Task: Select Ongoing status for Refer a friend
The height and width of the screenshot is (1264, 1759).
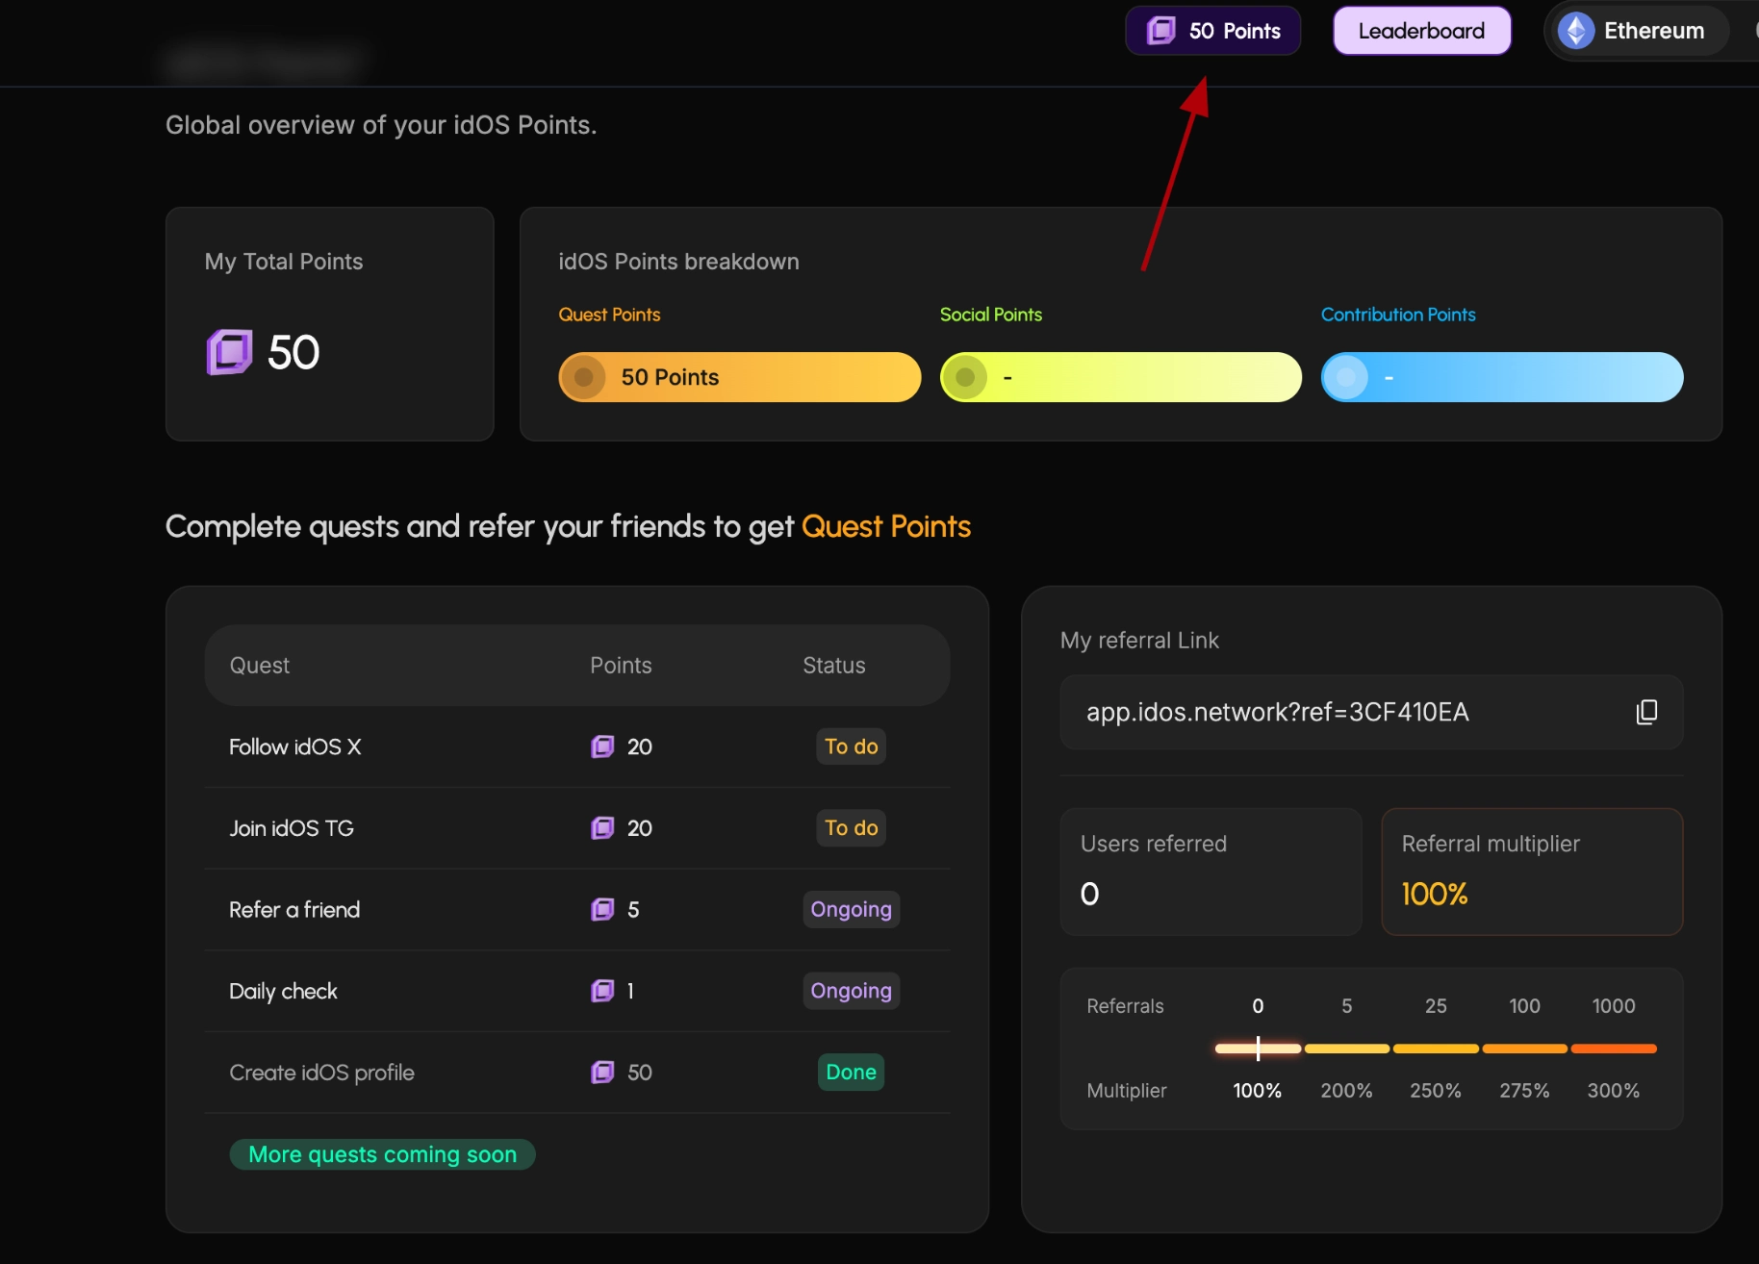Action: pos(851,910)
